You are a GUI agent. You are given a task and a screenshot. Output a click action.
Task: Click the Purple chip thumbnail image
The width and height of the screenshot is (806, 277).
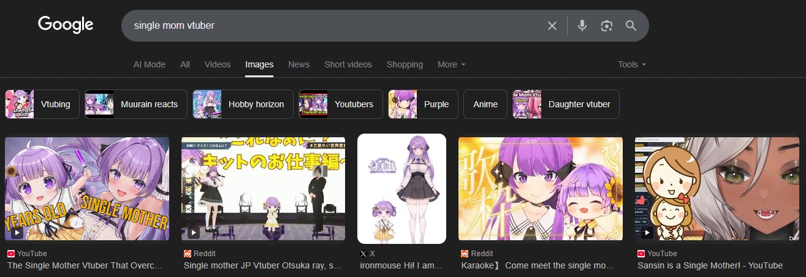(x=403, y=104)
